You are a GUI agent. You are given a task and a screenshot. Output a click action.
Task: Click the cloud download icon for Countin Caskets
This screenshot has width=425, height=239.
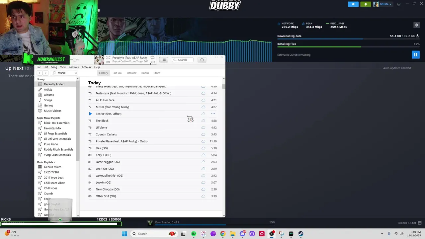(203, 134)
